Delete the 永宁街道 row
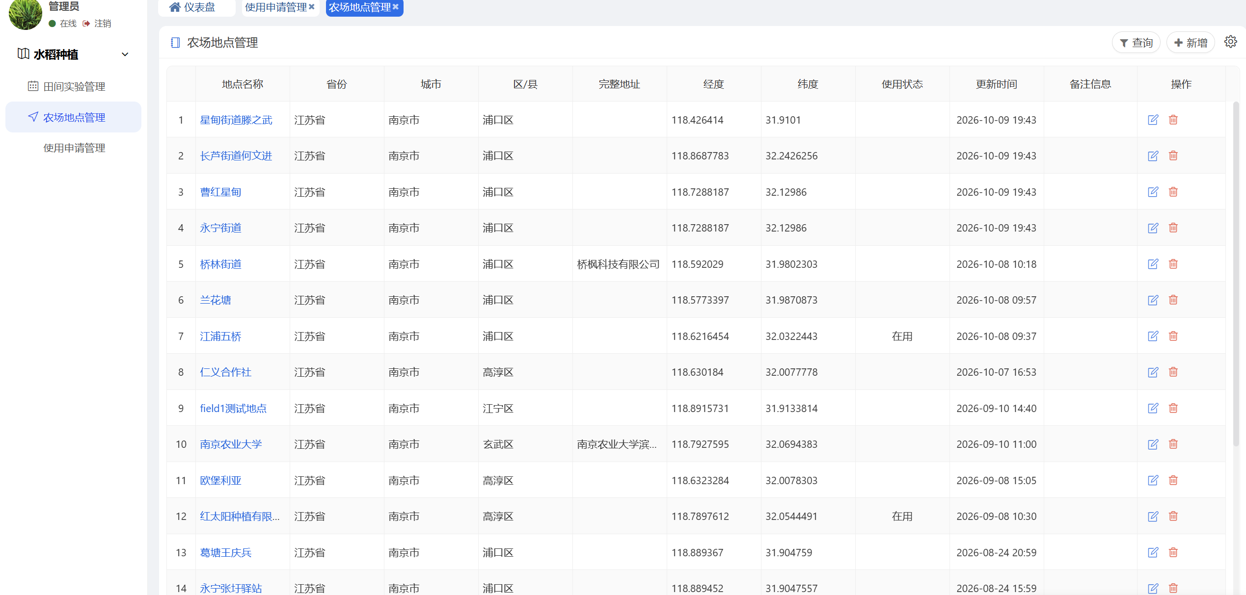The width and height of the screenshot is (1246, 595). 1173,228
